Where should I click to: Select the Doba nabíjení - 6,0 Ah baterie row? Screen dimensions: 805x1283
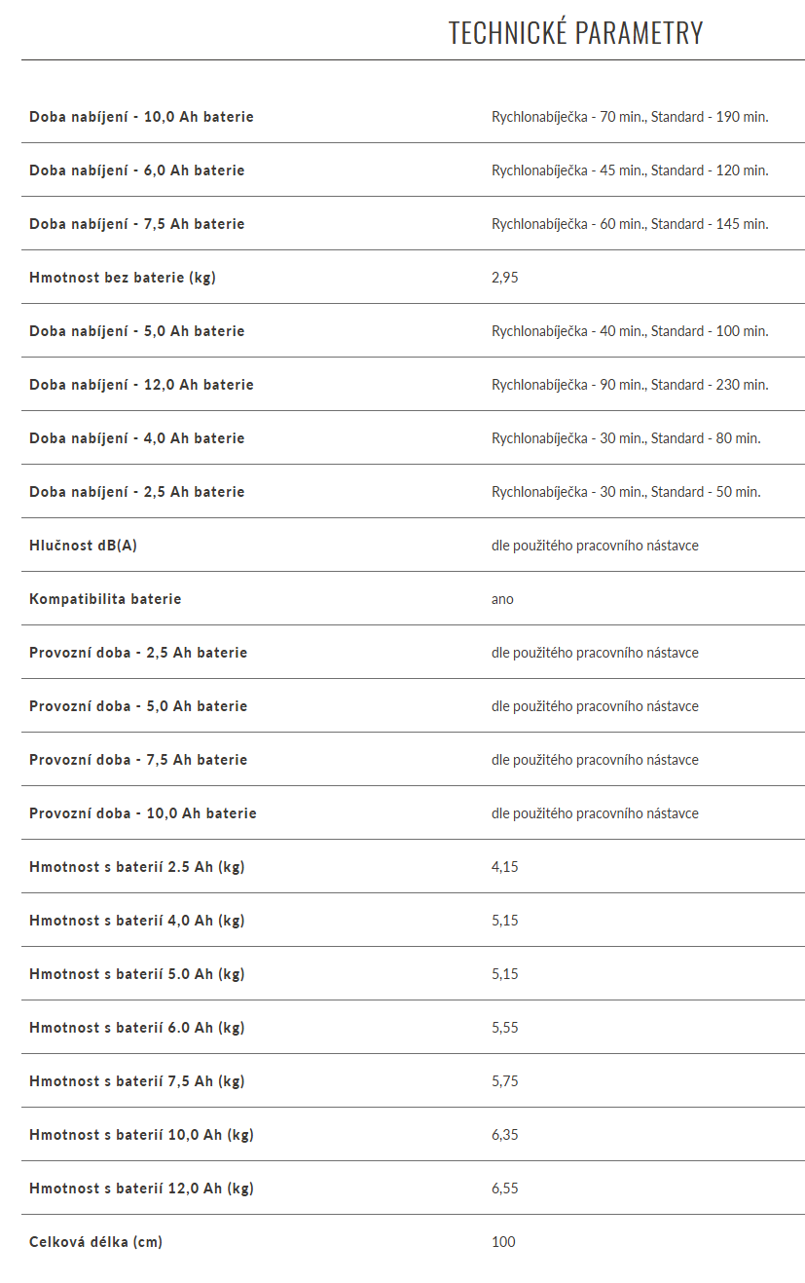[413, 170]
